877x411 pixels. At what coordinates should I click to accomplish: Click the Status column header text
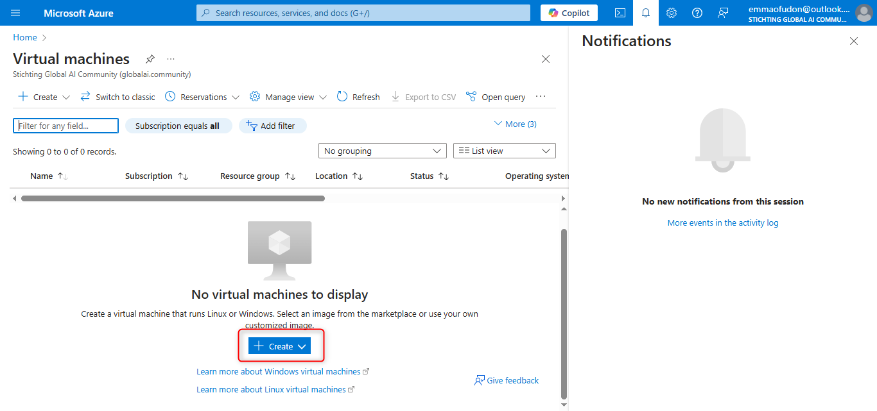coord(422,176)
